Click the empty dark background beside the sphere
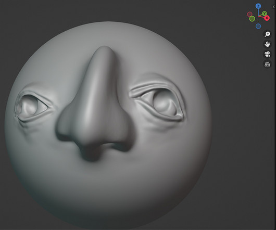276x230 pixels. pyautogui.click(x=237, y=140)
